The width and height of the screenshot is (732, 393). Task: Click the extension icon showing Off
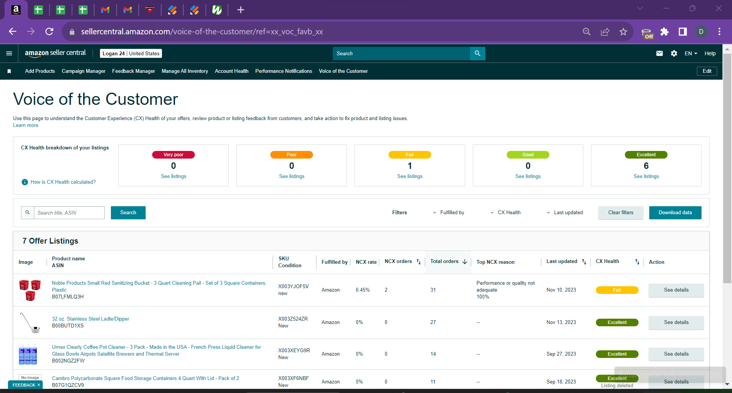point(647,34)
